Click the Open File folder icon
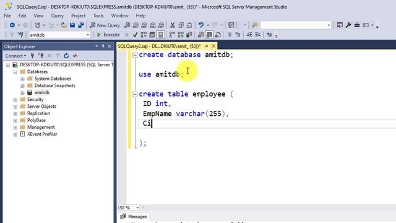This screenshot has width=396, height=223. click(x=64, y=25)
